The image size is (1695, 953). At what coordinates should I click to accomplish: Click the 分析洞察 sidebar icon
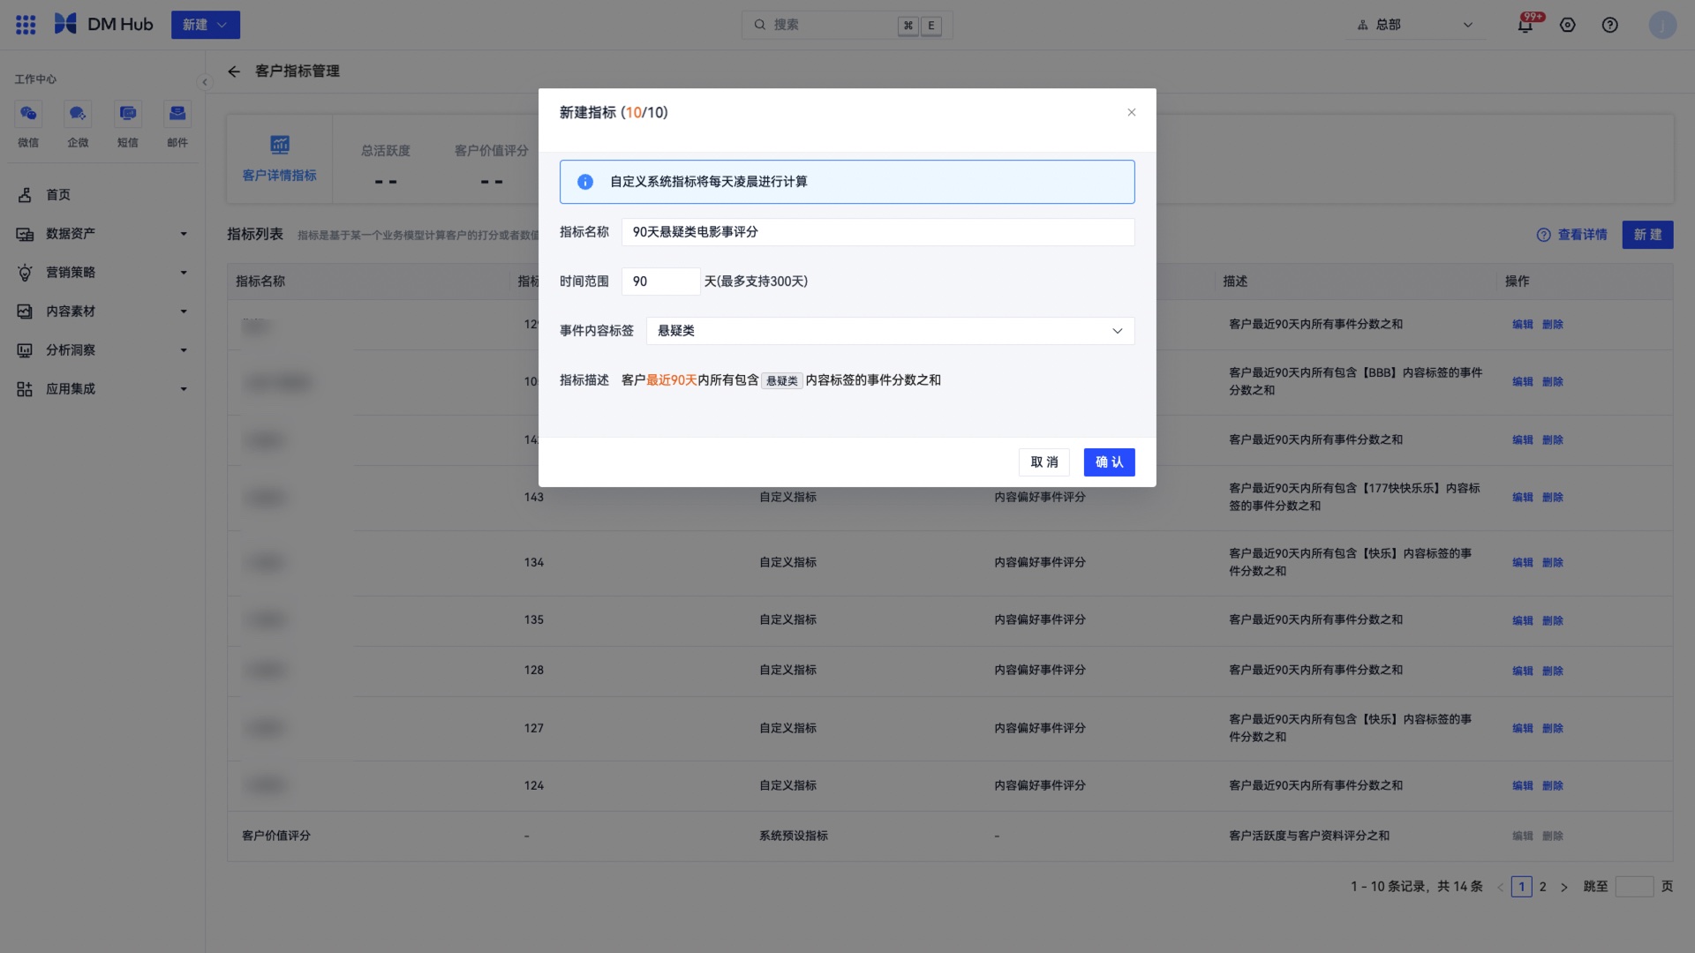(x=25, y=350)
